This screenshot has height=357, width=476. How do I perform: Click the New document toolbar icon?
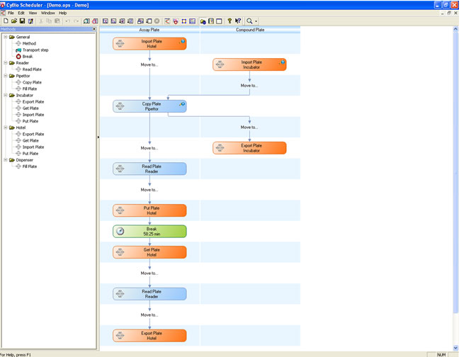(x=6, y=21)
